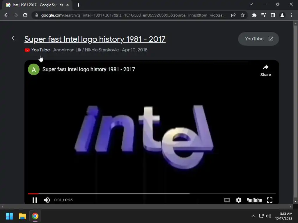Click the red YouTube source icon
298x223 pixels.
pyautogui.click(x=27, y=50)
